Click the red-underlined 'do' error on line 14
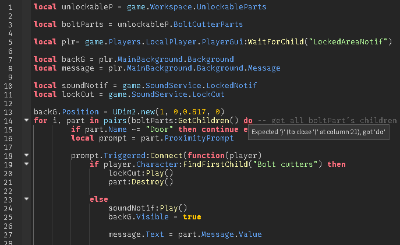Viewport: 400px width, 245px height. pos(248,121)
